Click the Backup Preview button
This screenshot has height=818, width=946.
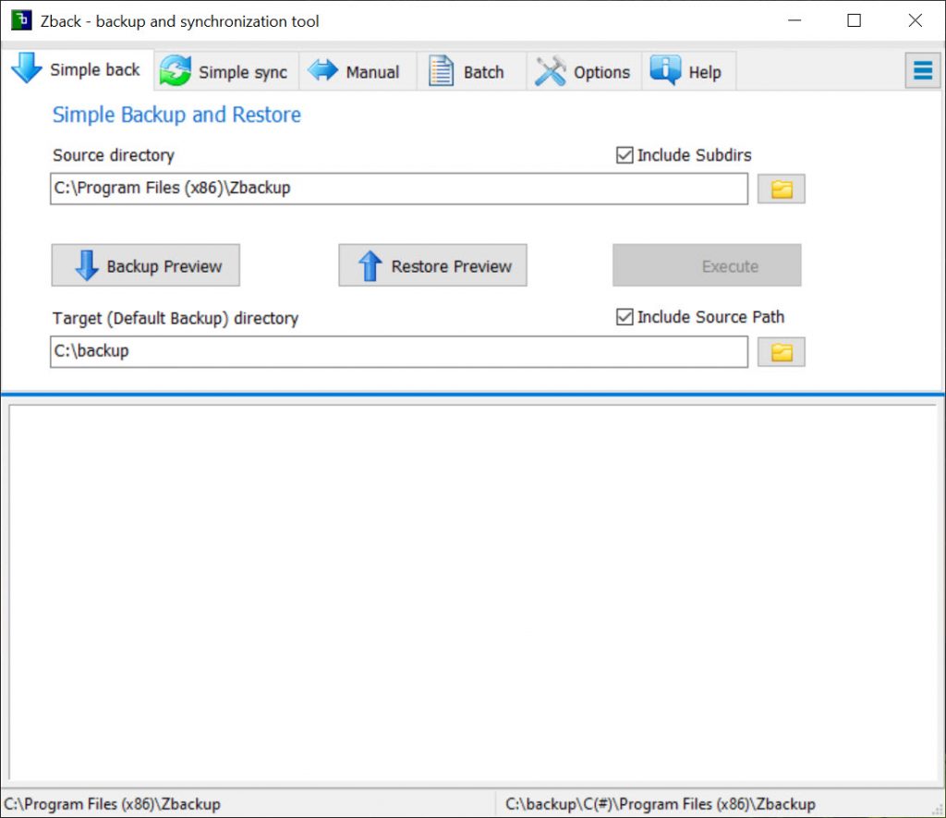point(145,265)
